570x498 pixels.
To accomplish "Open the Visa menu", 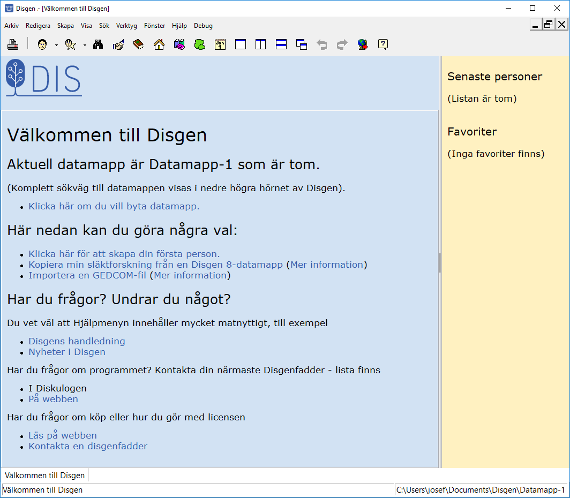I will pos(87,26).
